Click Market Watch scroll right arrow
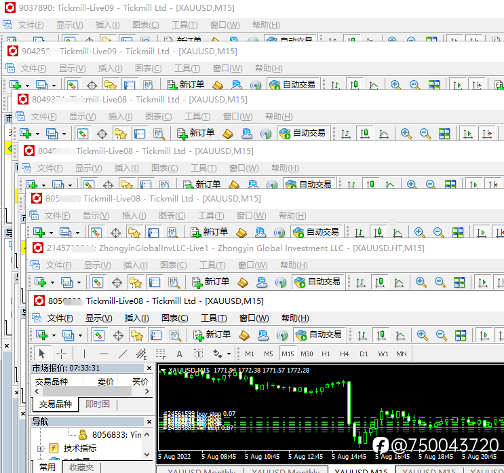Screen dimensions: 504x473 (147, 392)
